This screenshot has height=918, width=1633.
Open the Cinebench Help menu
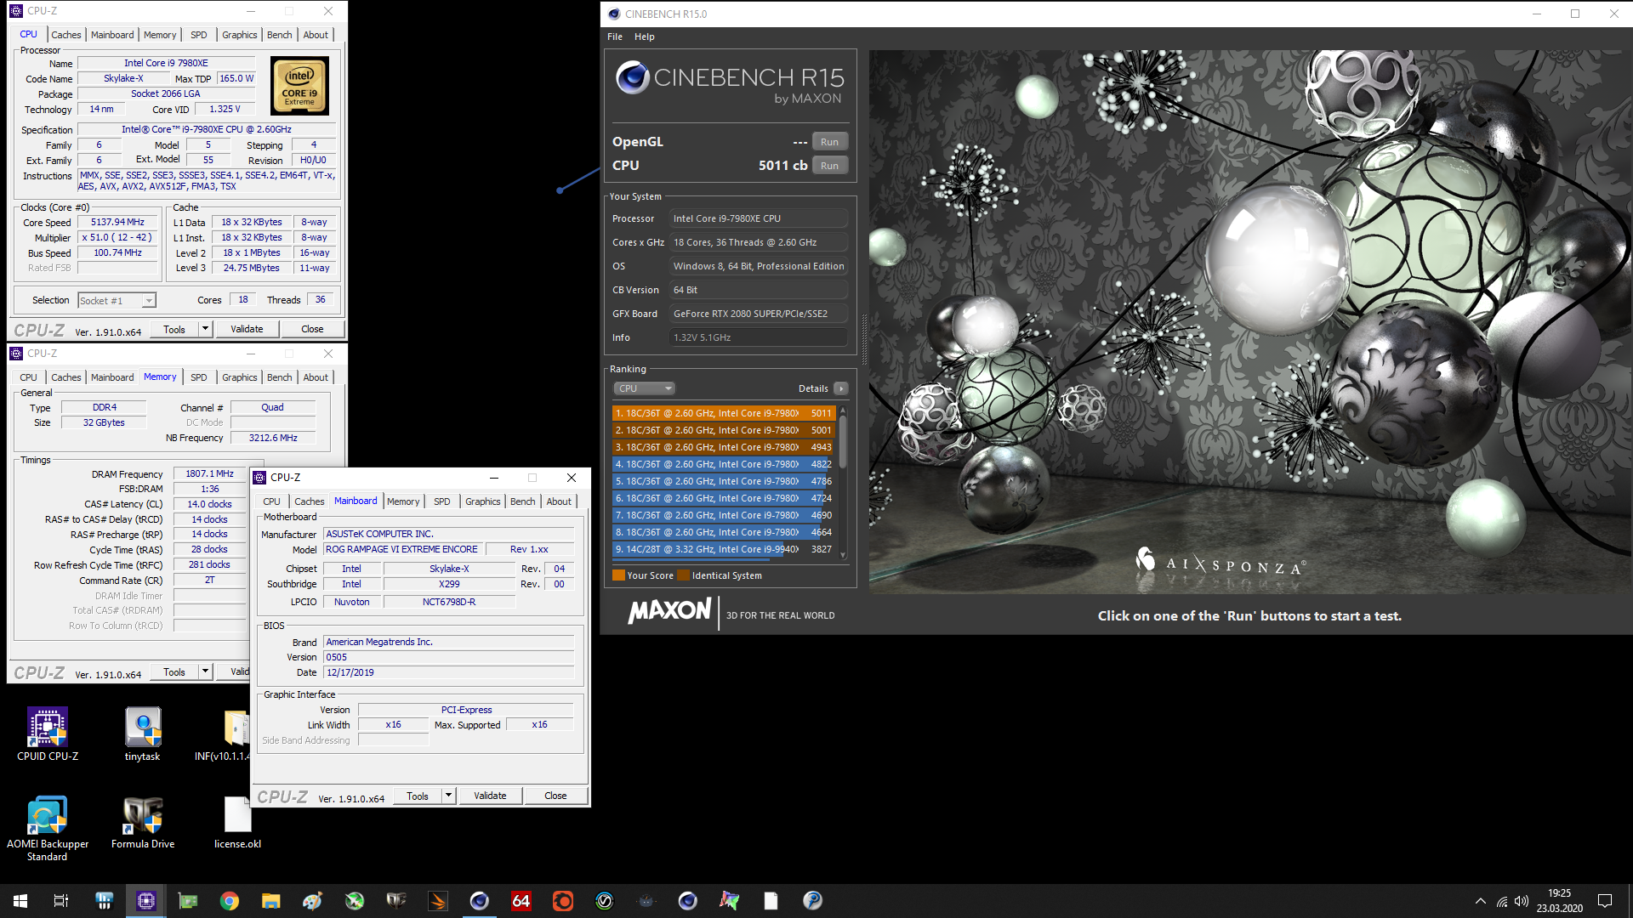coord(645,37)
